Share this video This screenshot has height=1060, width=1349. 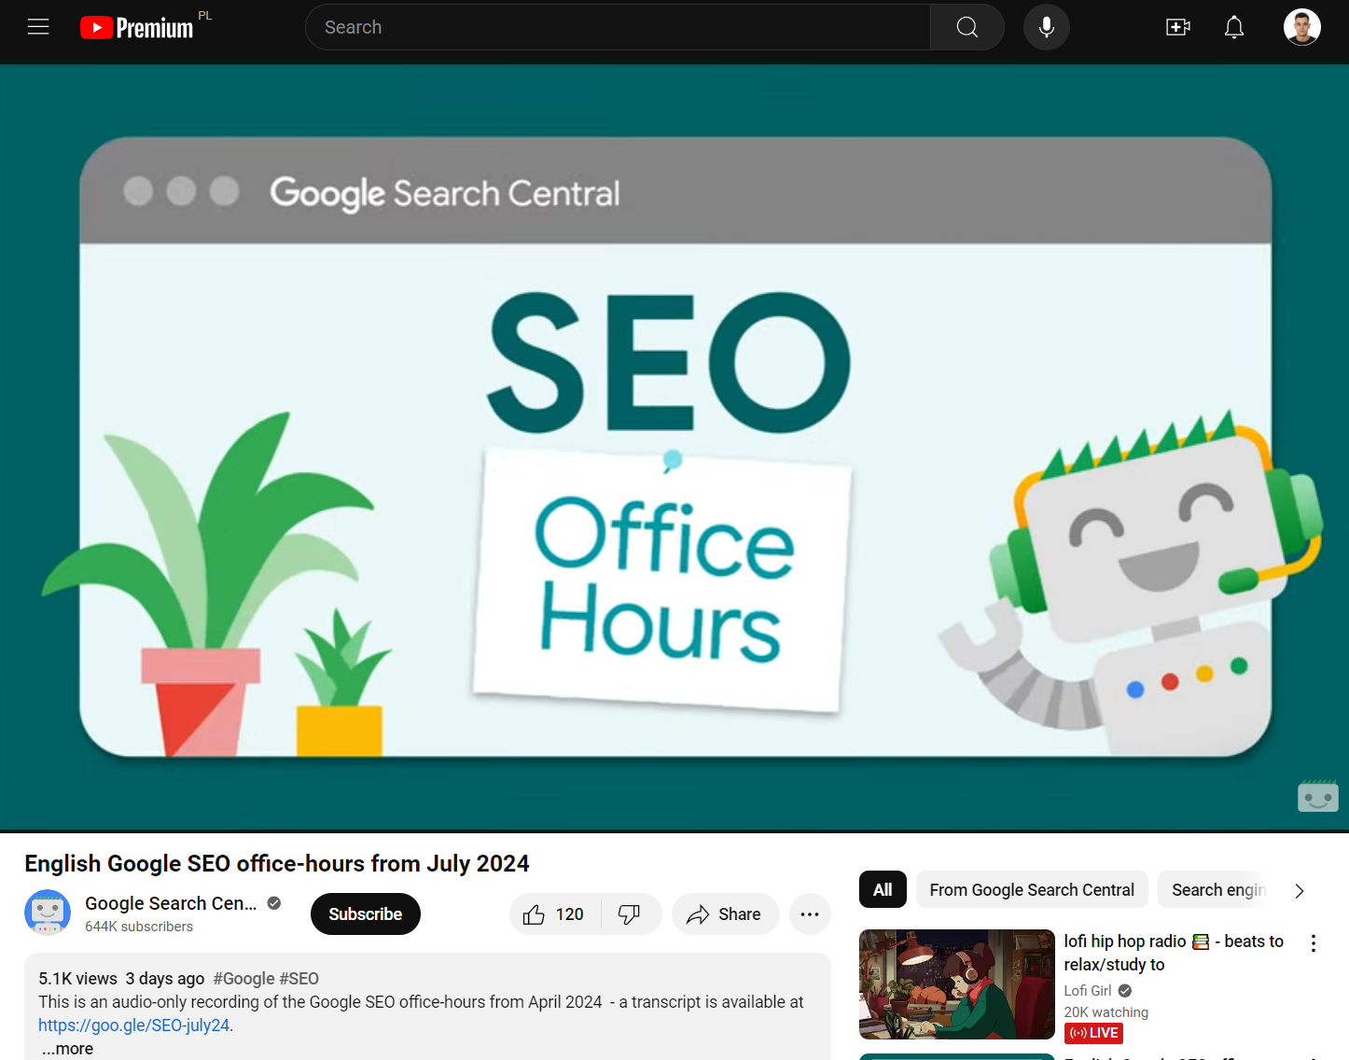(x=725, y=914)
